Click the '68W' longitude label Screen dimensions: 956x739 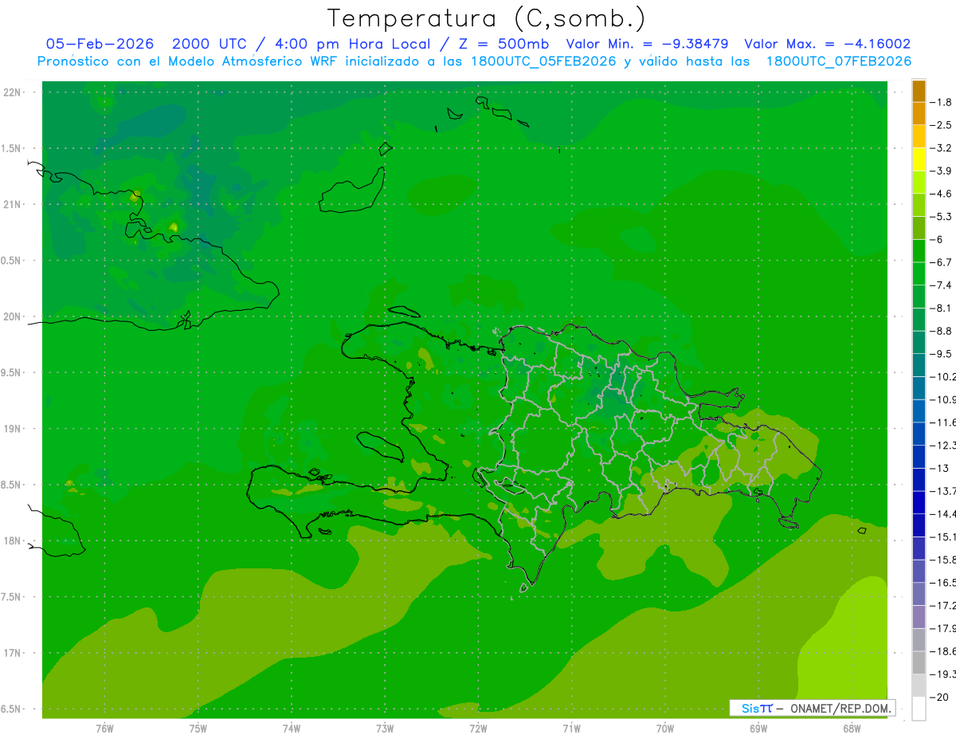852,729
